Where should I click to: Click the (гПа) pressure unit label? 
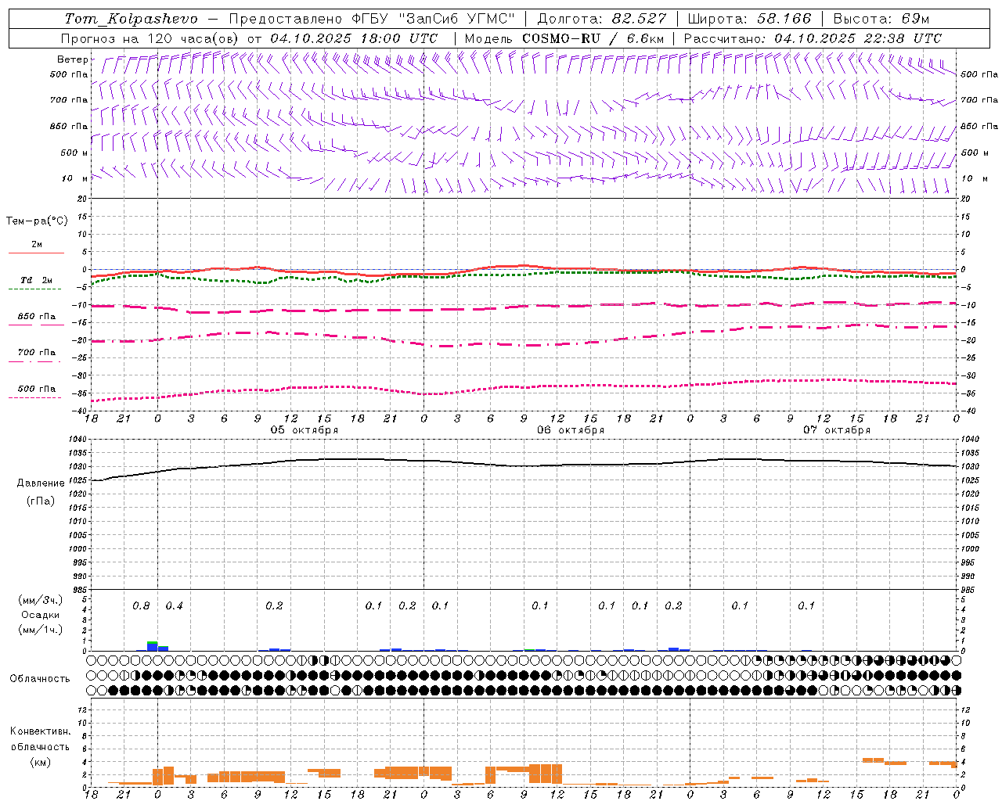(x=41, y=501)
